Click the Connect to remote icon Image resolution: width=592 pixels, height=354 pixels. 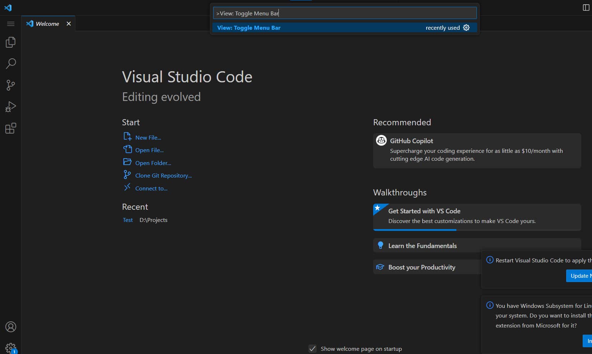(x=127, y=187)
